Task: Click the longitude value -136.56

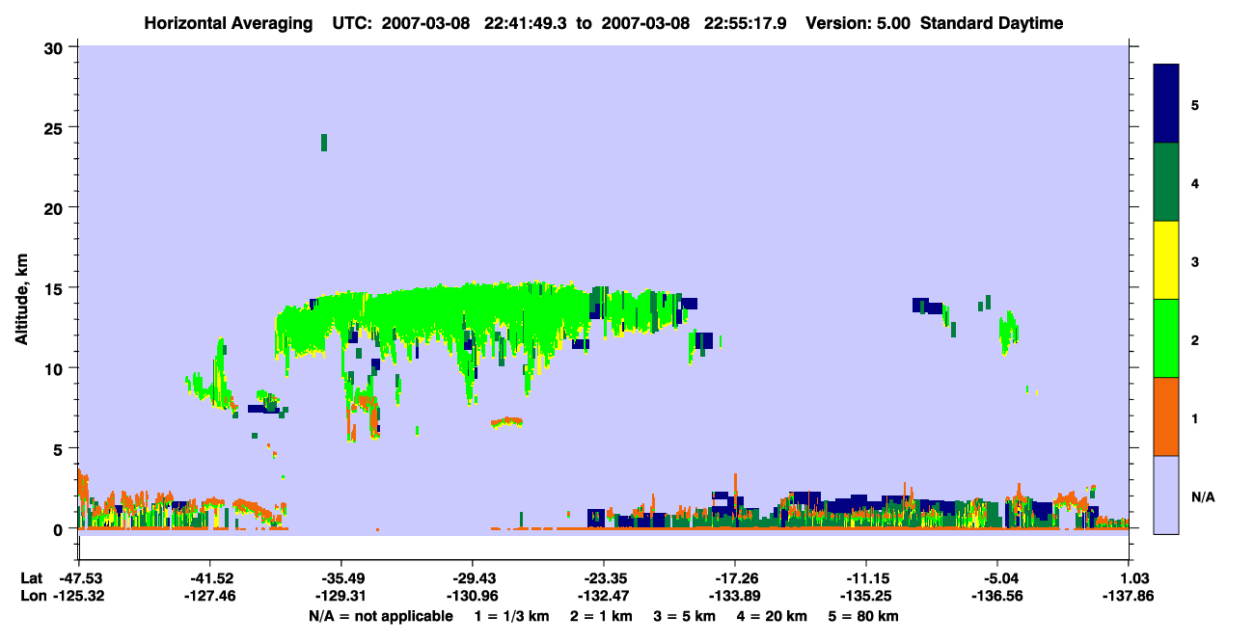Action: point(997,597)
